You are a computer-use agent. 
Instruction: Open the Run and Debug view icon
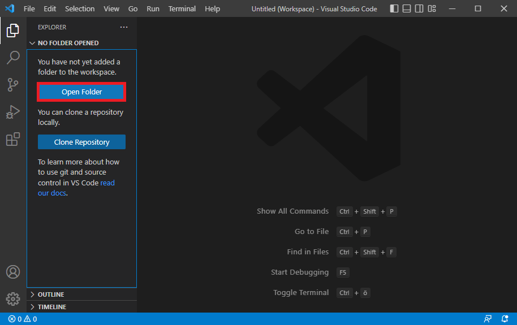click(13, 112)
